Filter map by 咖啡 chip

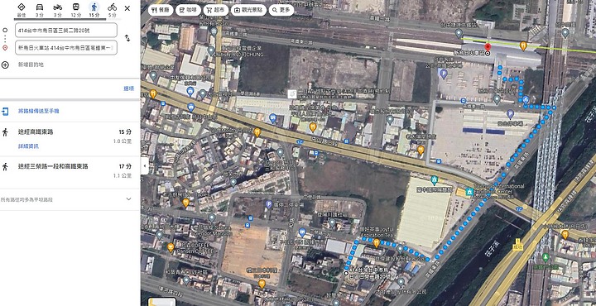[x=188, y=10]
